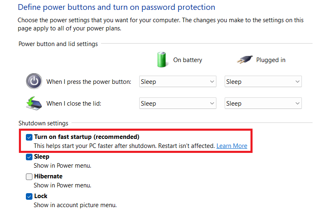Click the power plug icon
The image size is (324, 217).
[x=244, y=60]
